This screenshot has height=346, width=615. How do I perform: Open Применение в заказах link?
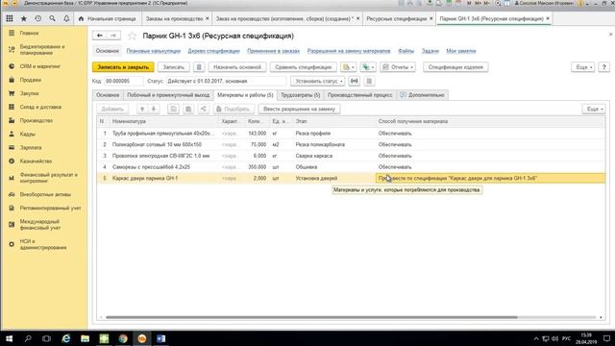(x=273, y=51)
